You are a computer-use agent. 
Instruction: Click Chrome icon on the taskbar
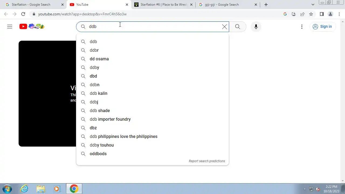pos(74,189)
